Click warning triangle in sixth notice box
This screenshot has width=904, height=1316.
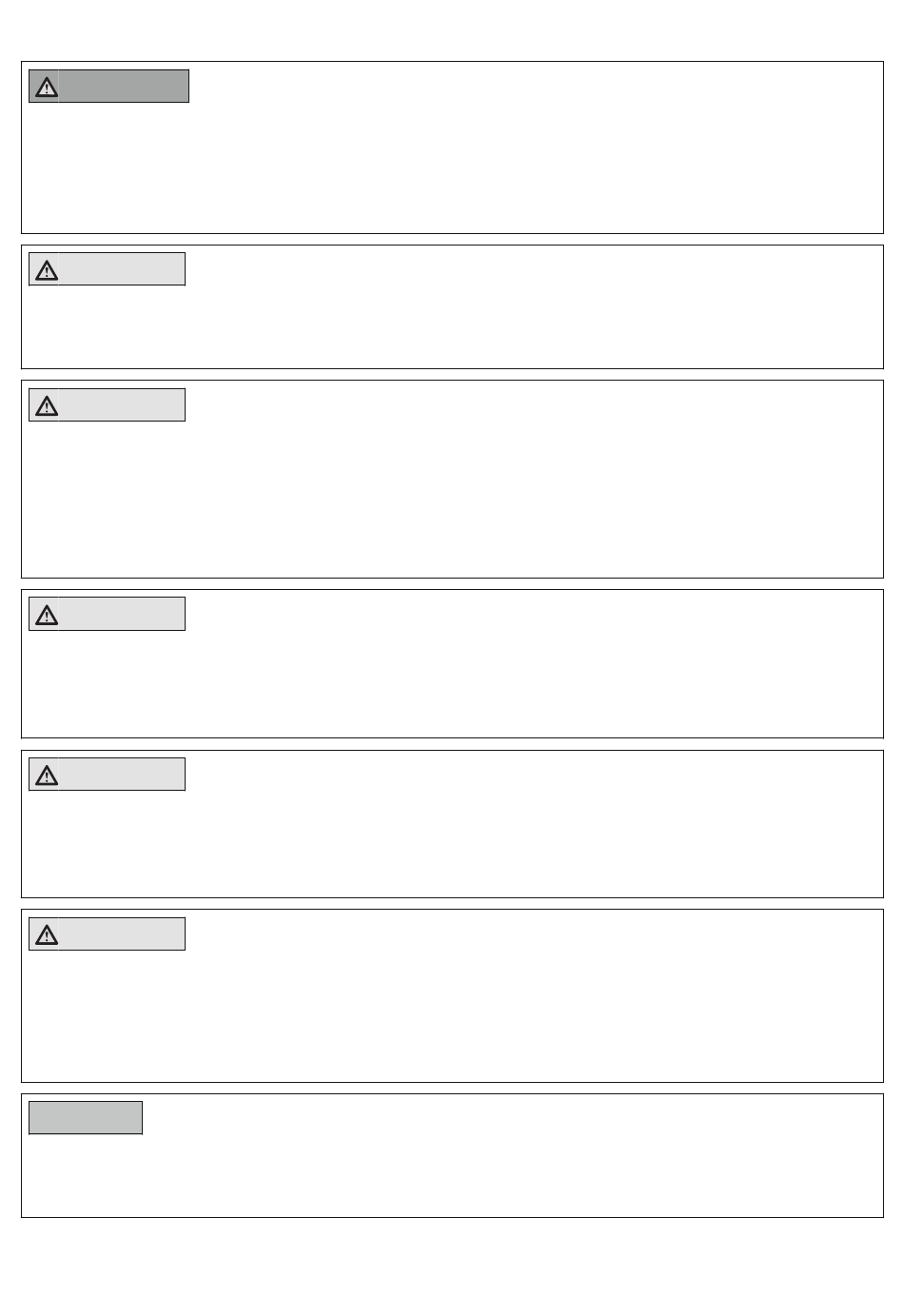coord(46,934)
